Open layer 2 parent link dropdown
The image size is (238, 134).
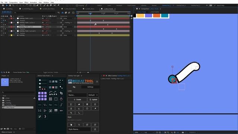point(68,22)
